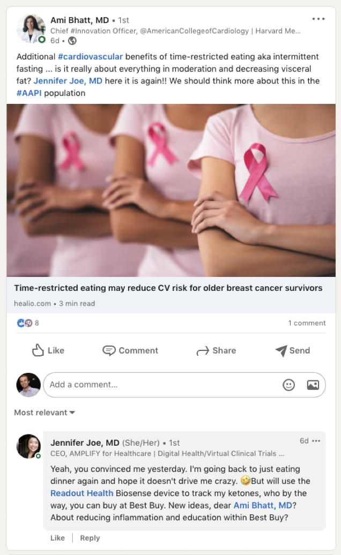Click the Share arrow icon
341x555 pixels.
coord(203,351)
